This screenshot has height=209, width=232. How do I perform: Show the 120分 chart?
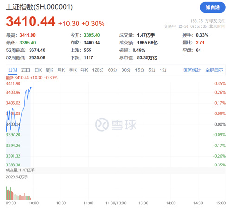point(98,70)
